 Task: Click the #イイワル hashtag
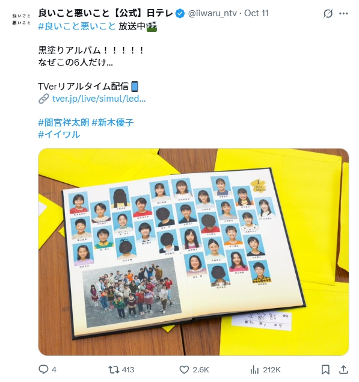(x=59, y=134)
